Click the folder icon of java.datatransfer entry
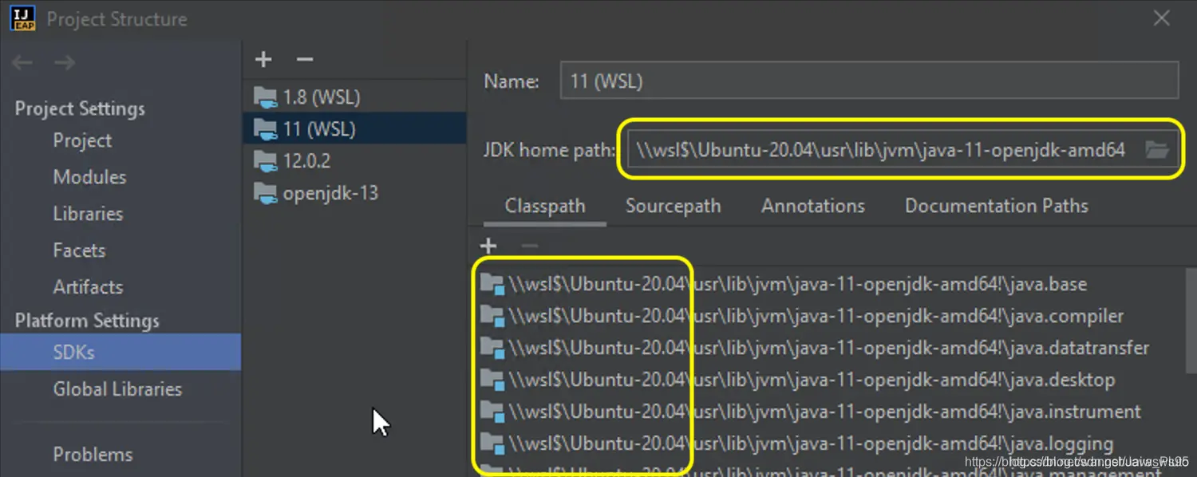Viewport: 1197px width, 477px height. pos(492,349)
